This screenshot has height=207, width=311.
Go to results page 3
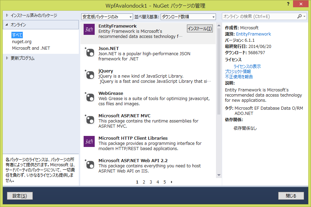151,182
